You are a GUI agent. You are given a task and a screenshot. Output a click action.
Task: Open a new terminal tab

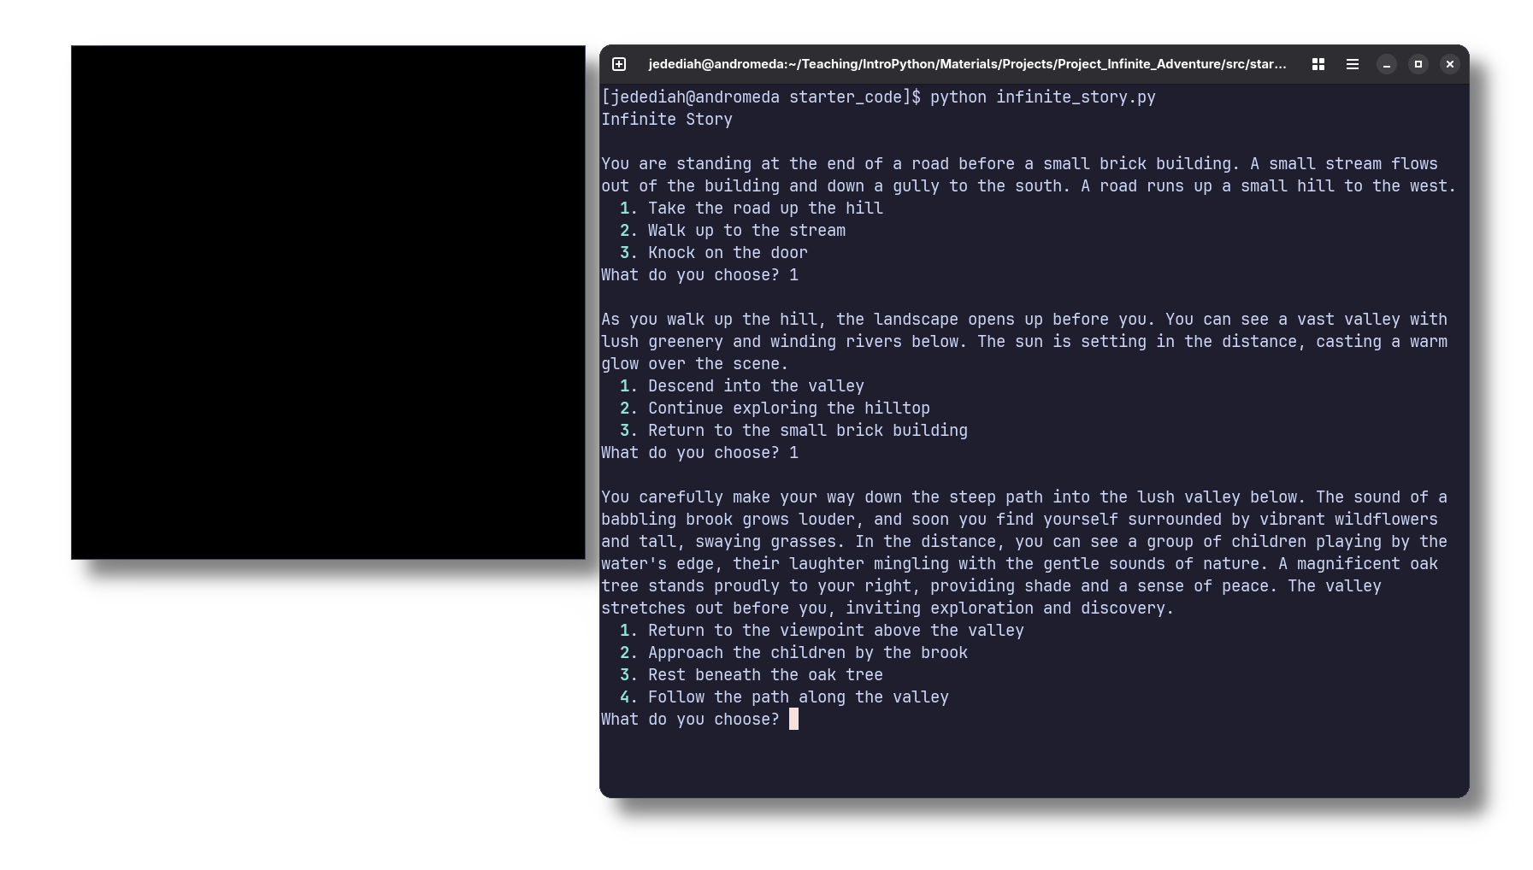coord(619,64)
